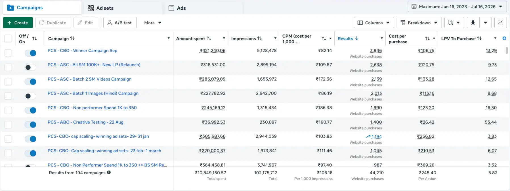Check the box for PCS - ABO - Creative Testing row
510x191 pixels.
tap(8, 125)
